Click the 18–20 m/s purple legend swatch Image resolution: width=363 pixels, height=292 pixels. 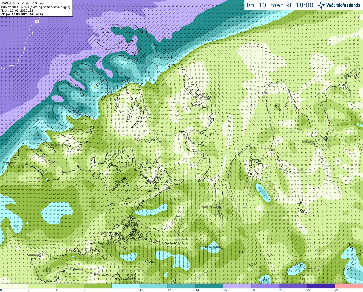pos(265,286)
